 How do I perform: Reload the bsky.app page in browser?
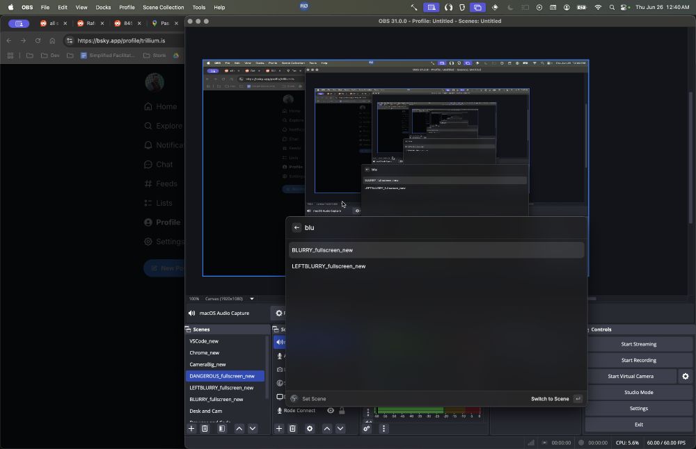38,40
